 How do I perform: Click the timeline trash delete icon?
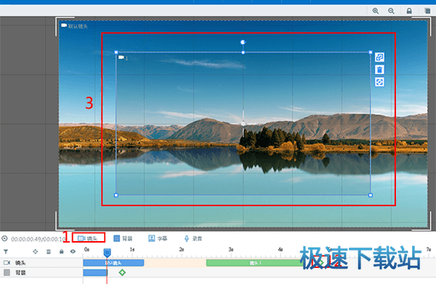coord(49,252)
